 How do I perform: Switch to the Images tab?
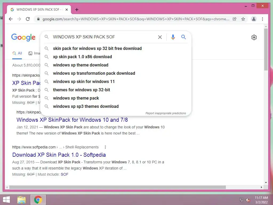click(34, 53)
